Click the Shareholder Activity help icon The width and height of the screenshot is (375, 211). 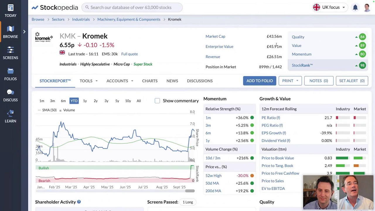click(x=79, y=202)
